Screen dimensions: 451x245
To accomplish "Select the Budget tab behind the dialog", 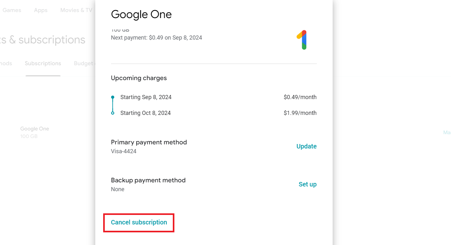I will pyautogui.click(x=85, y=63).
